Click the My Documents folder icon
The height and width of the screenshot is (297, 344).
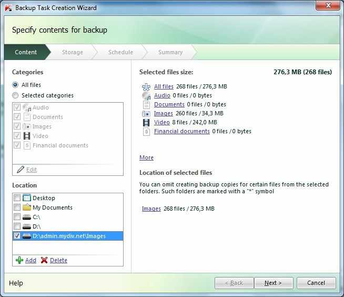[27, 207]
